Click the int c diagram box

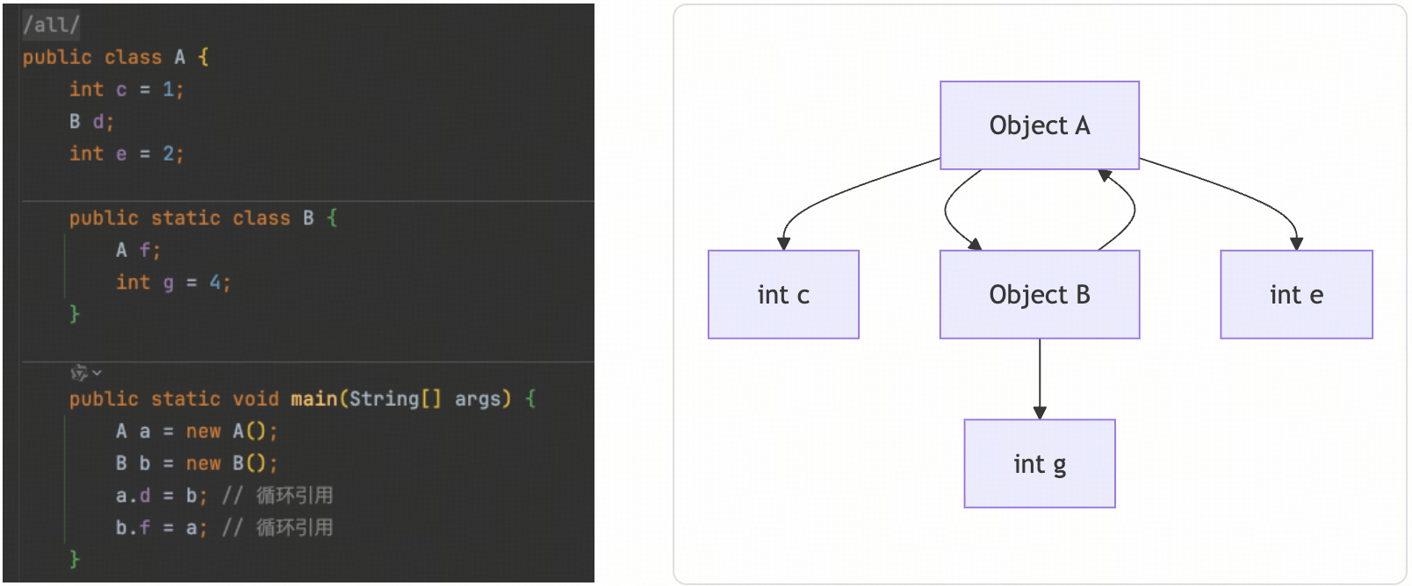pos(783,295)
